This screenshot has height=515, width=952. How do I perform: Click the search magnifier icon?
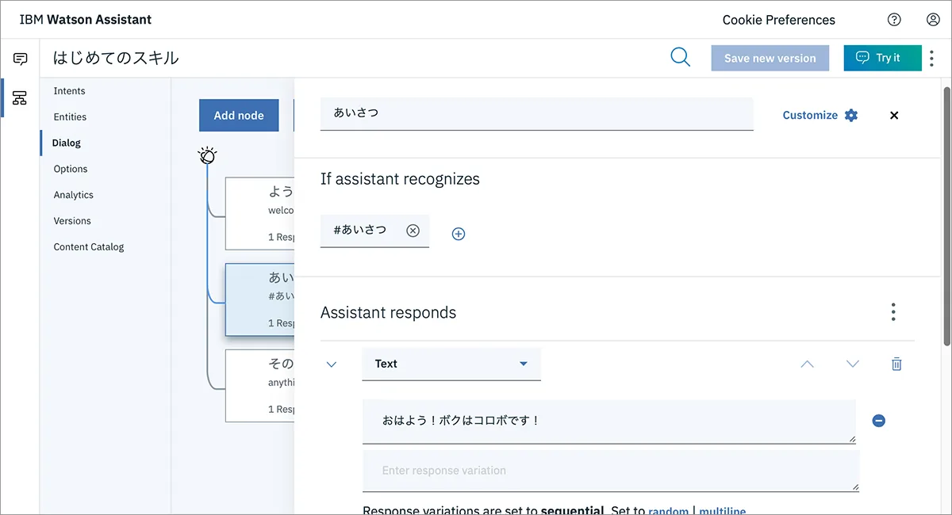(x=680, y=57)
